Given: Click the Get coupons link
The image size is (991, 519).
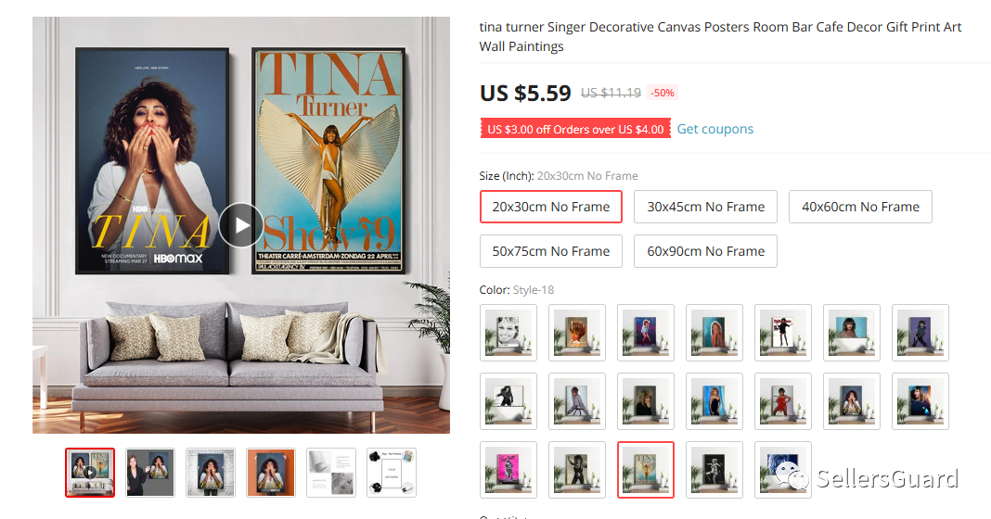Looking at the screenshot, I should click(x=714, y=129).
